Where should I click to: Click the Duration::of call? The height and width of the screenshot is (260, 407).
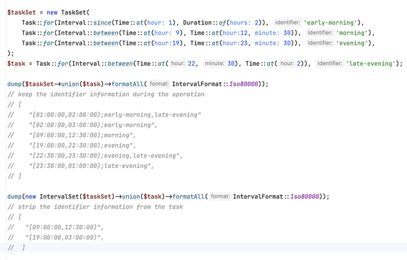[204, 23]
